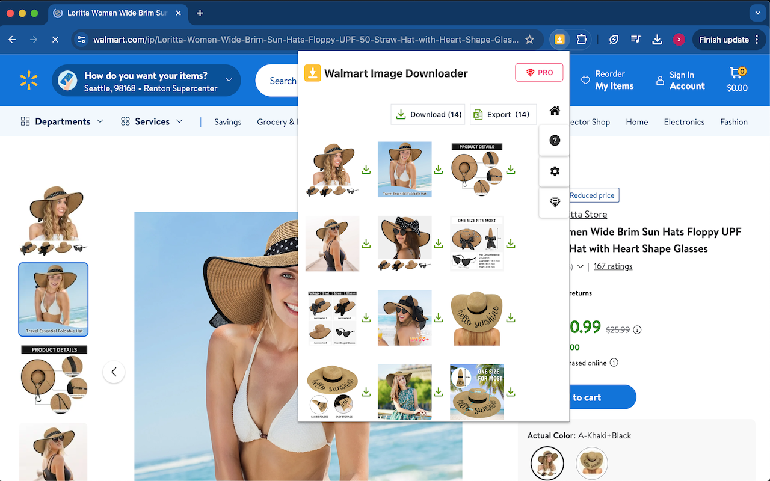View site information icon in address bar
Screen dimensions: 770x481
[x=82, y=40]
